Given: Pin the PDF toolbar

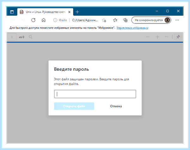Looking at the screenshot, I should [x=178, y=37].
